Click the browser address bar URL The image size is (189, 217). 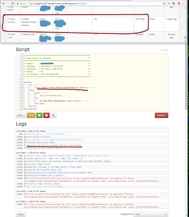click(58, 3)
